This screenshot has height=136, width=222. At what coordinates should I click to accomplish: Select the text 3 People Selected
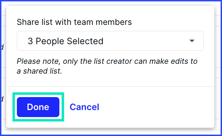coord(66,41)
